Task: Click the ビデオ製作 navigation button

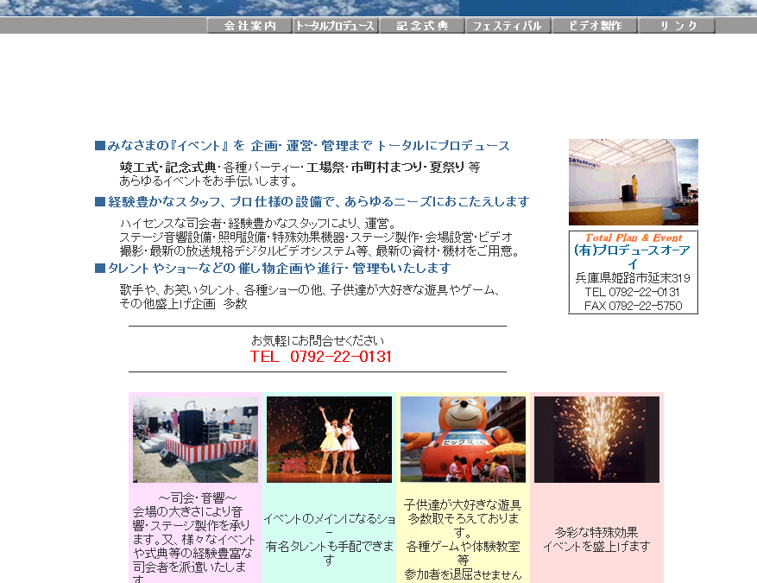Action: coord(594,25)
